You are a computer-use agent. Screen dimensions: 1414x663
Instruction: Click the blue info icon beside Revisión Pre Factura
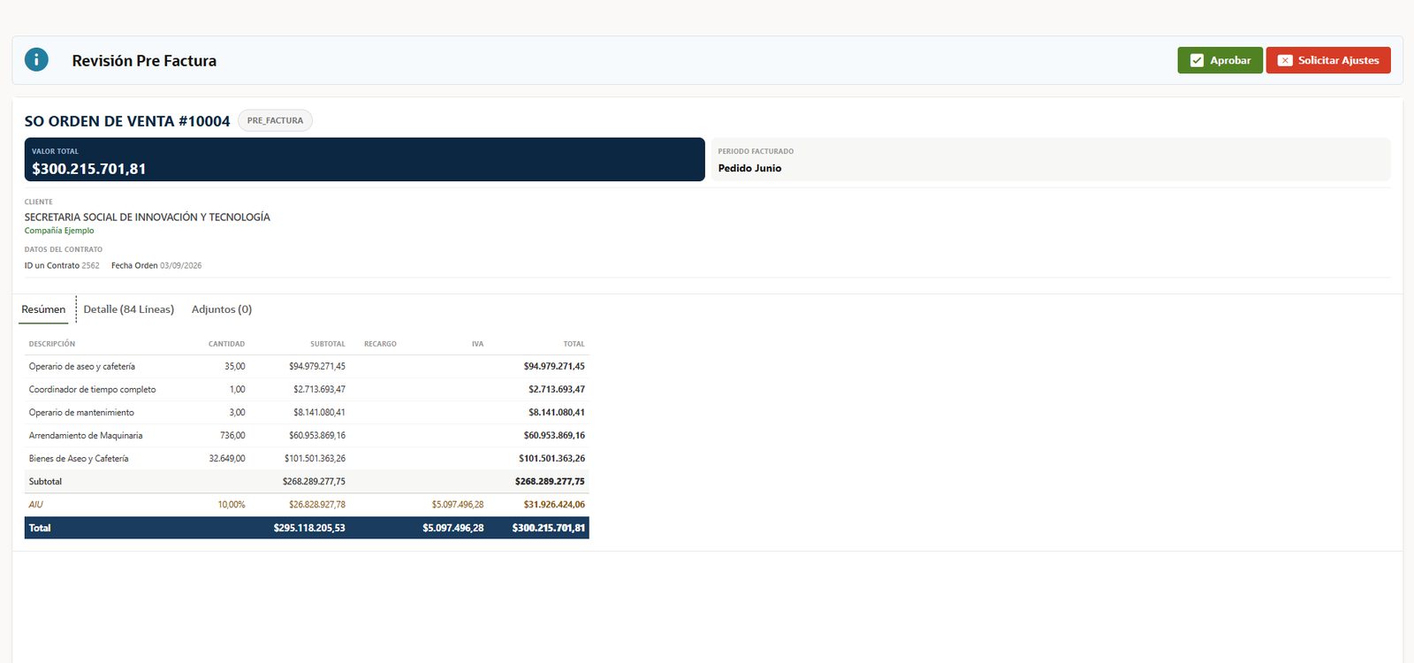[x=36, y=60]
